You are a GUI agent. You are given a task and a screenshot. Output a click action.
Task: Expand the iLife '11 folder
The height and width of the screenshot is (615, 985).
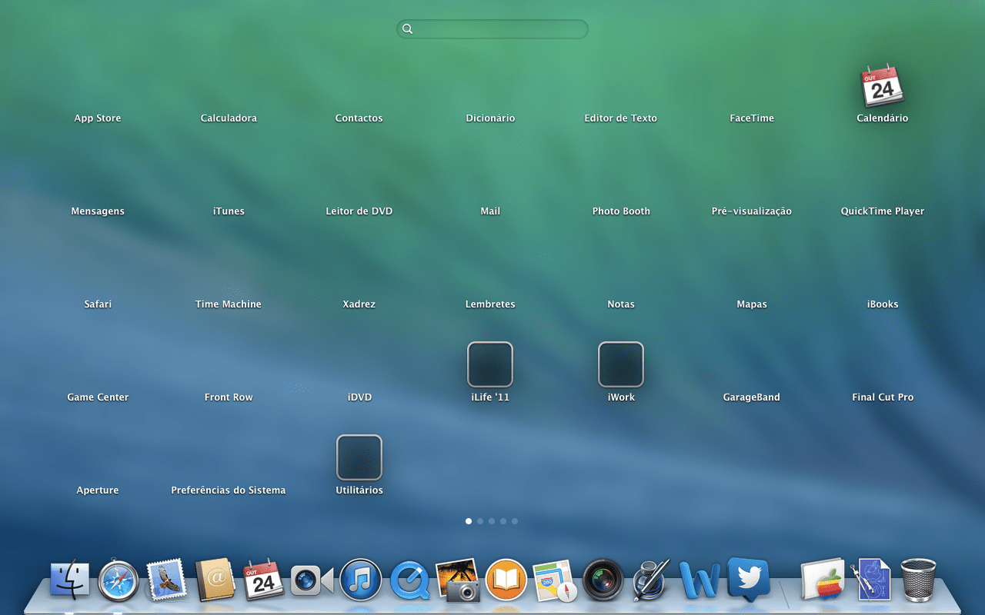490,364
